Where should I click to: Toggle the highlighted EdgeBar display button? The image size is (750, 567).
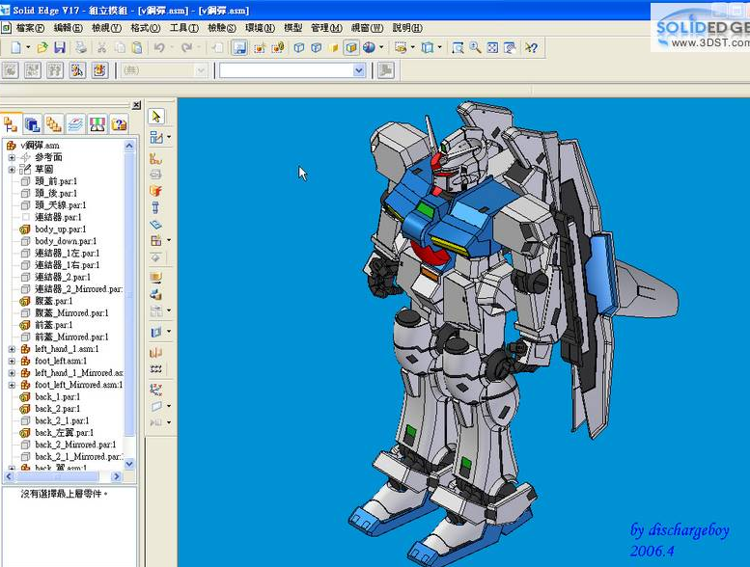tap(239, 47)
